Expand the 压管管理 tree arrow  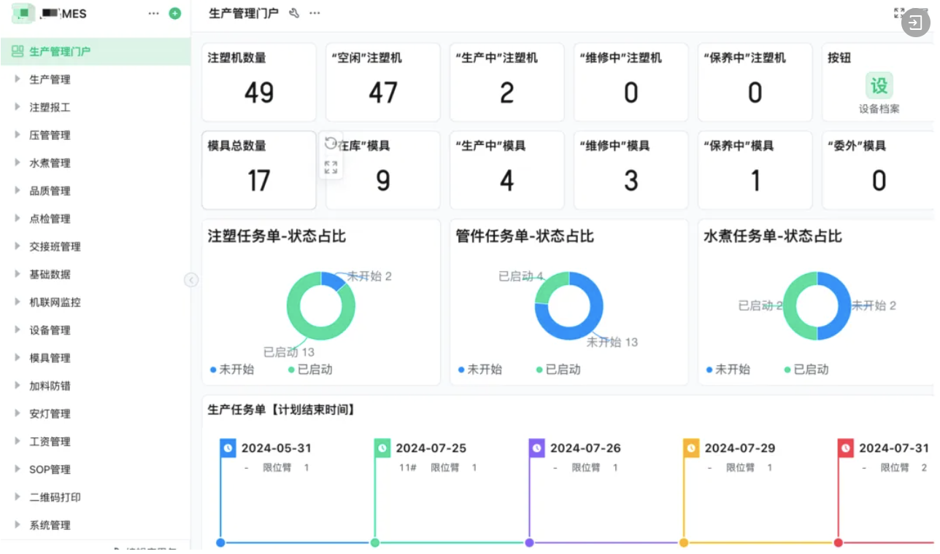tap(18, 134)
